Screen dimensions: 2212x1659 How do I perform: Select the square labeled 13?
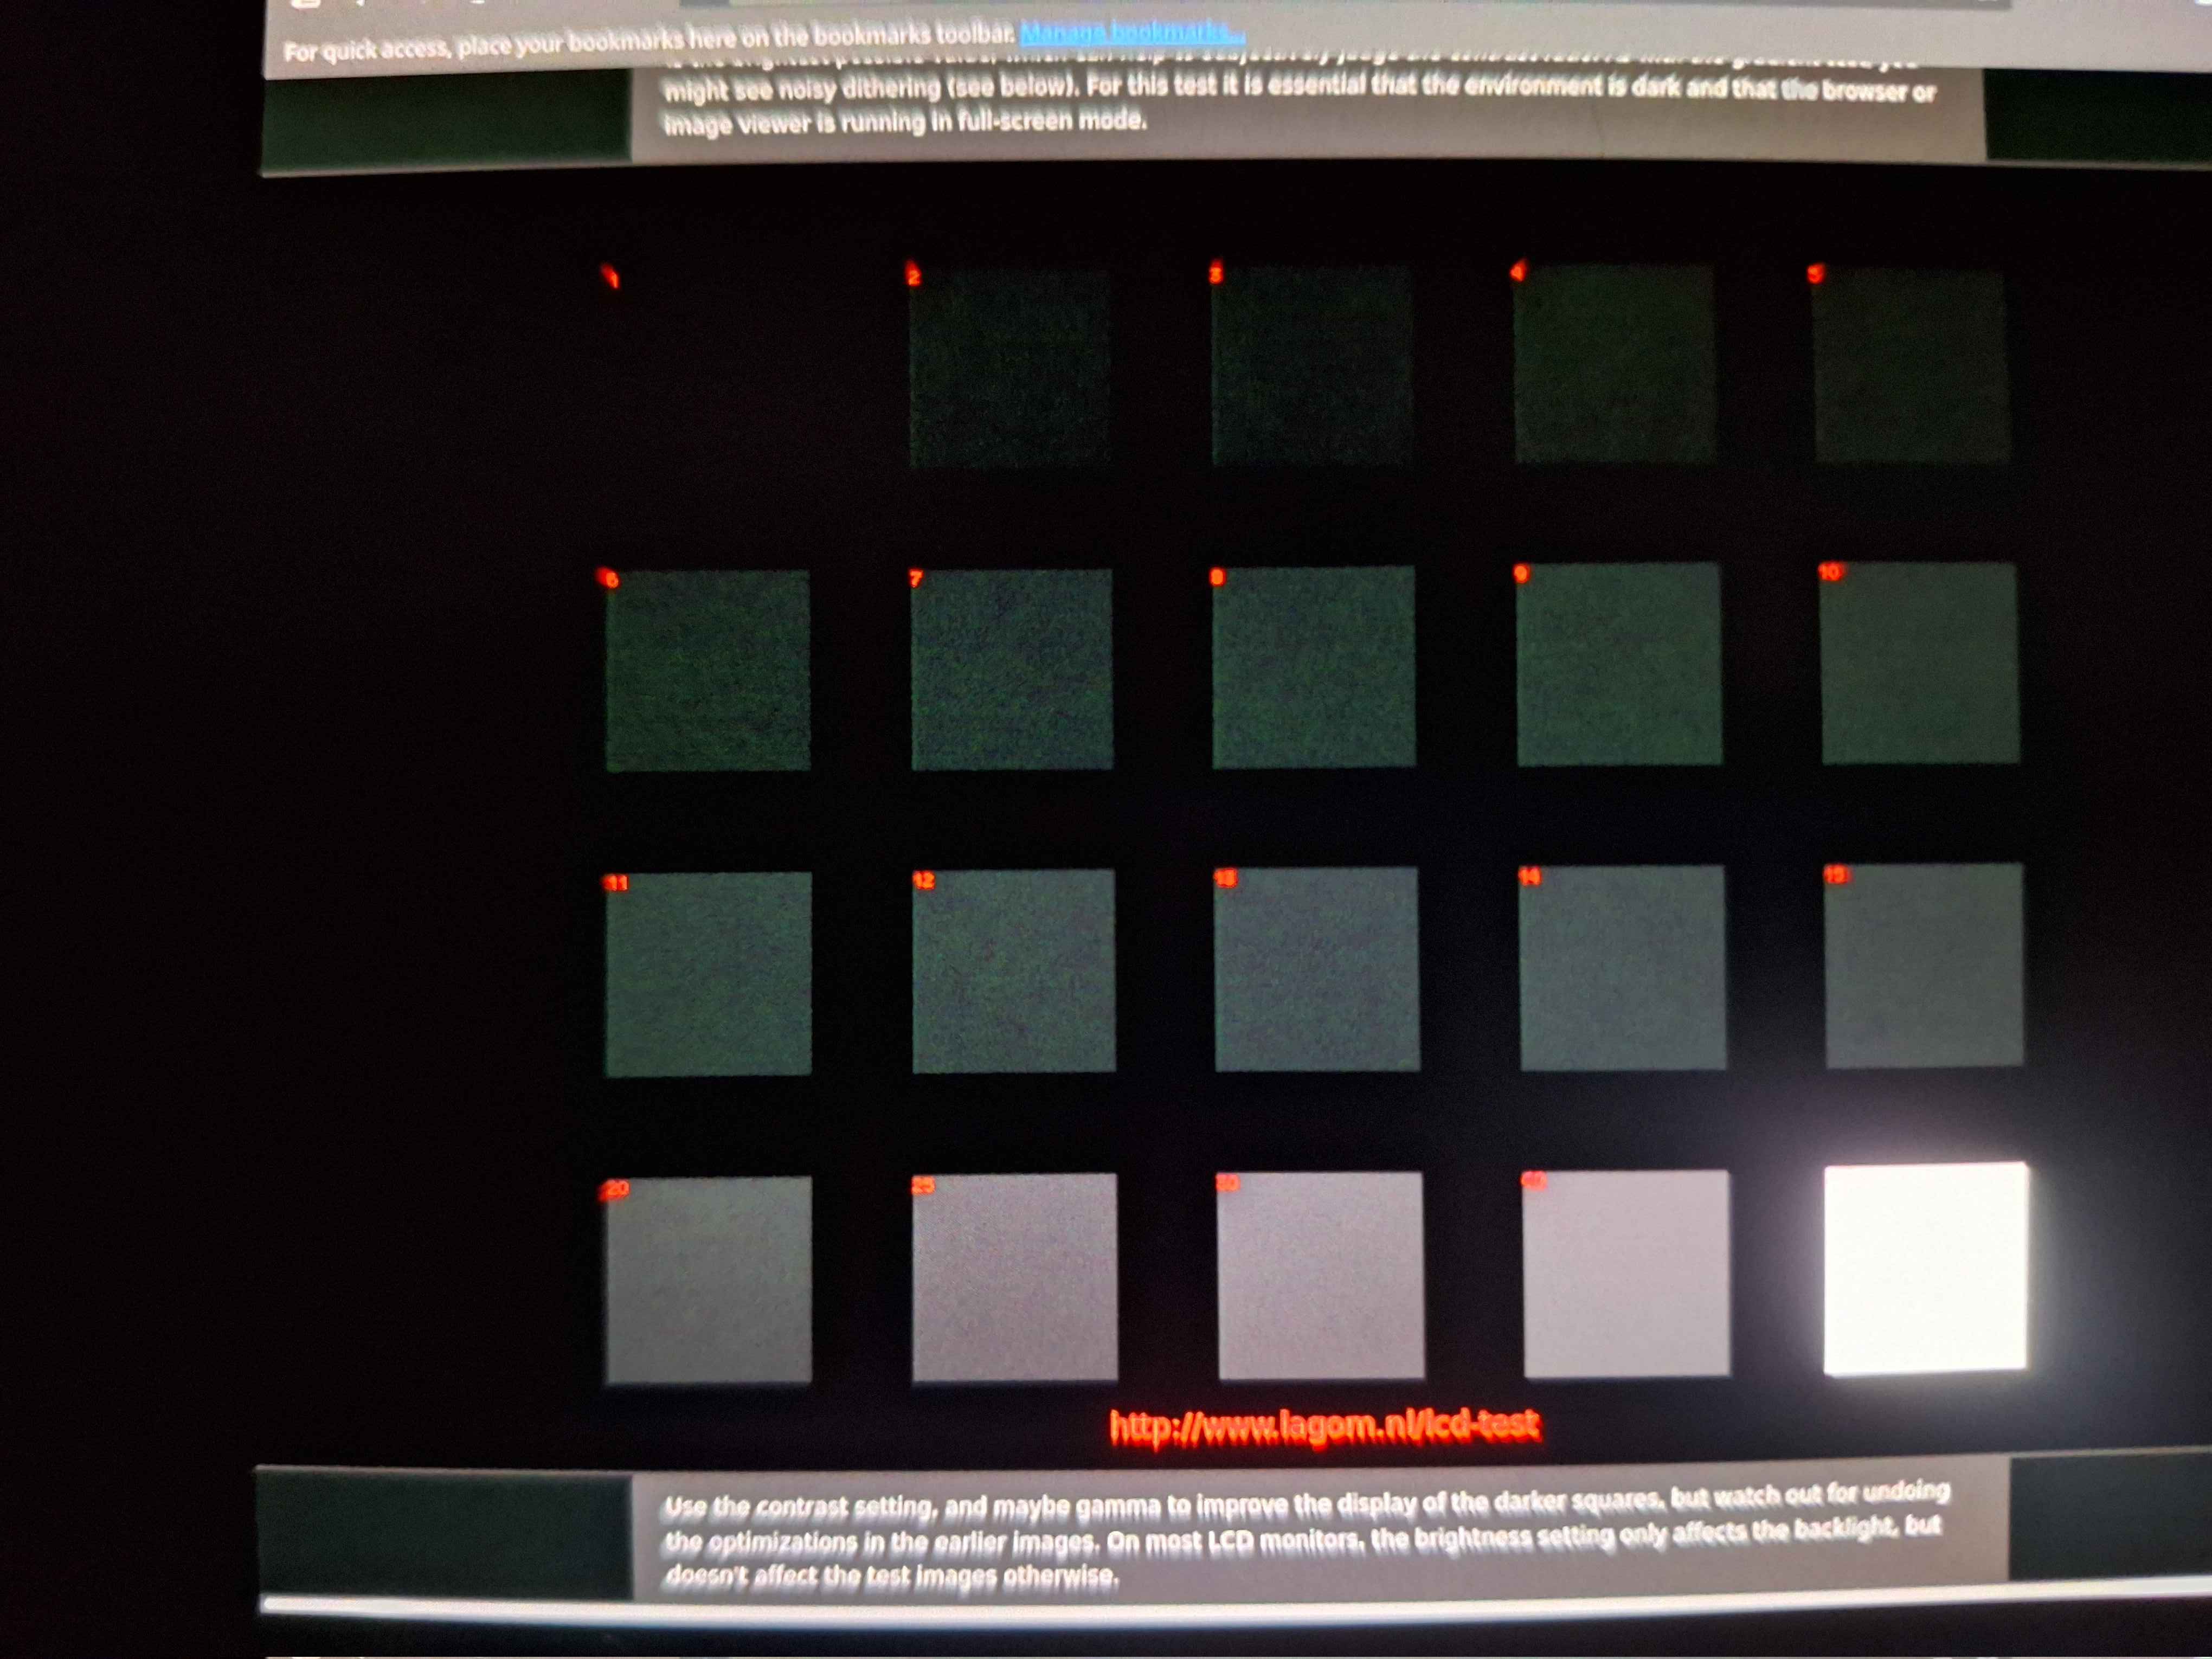pyautogui.click(x=1317, y=969)
